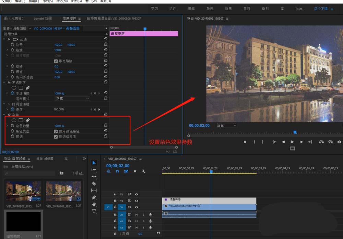Screen dimensions: 343x239
Task: Toggle the 等比缩放 checkbox
Action: (56, 61)
